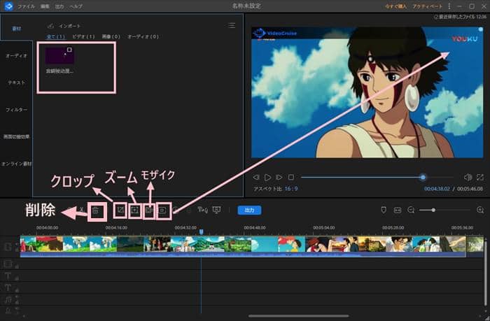490x321 pixels.
Task: Select the imported video clip thumbnail
Action: click(x=59, y=55)
